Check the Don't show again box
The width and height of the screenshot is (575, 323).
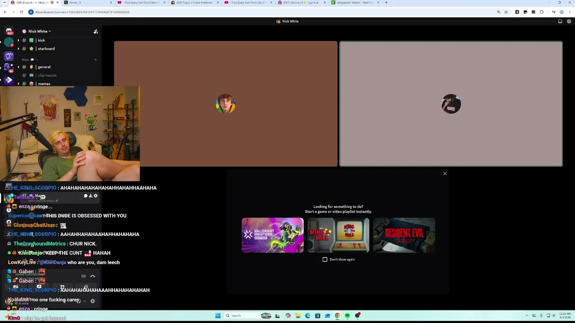point(325,259)
